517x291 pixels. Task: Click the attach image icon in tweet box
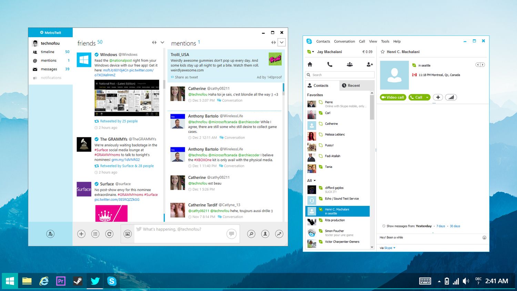(128, 234)
